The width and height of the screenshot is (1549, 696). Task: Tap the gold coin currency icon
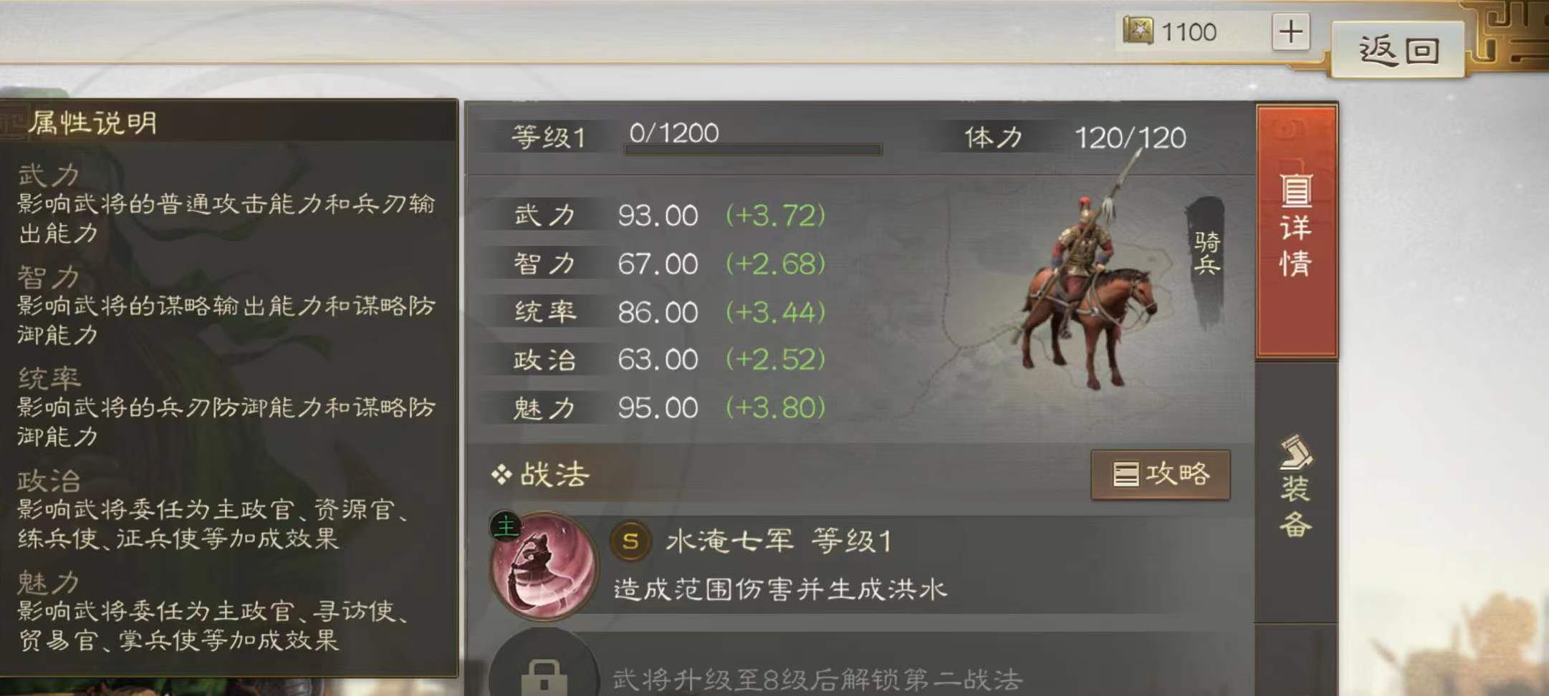1138,31
